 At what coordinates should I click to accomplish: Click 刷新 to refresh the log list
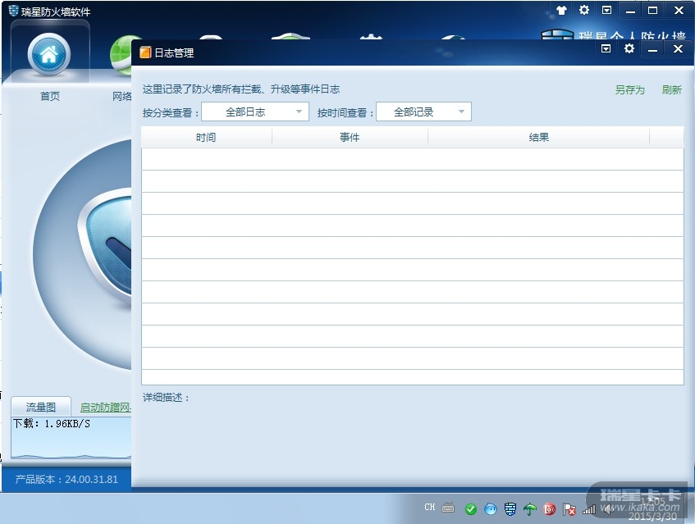[x=671, y=90]
